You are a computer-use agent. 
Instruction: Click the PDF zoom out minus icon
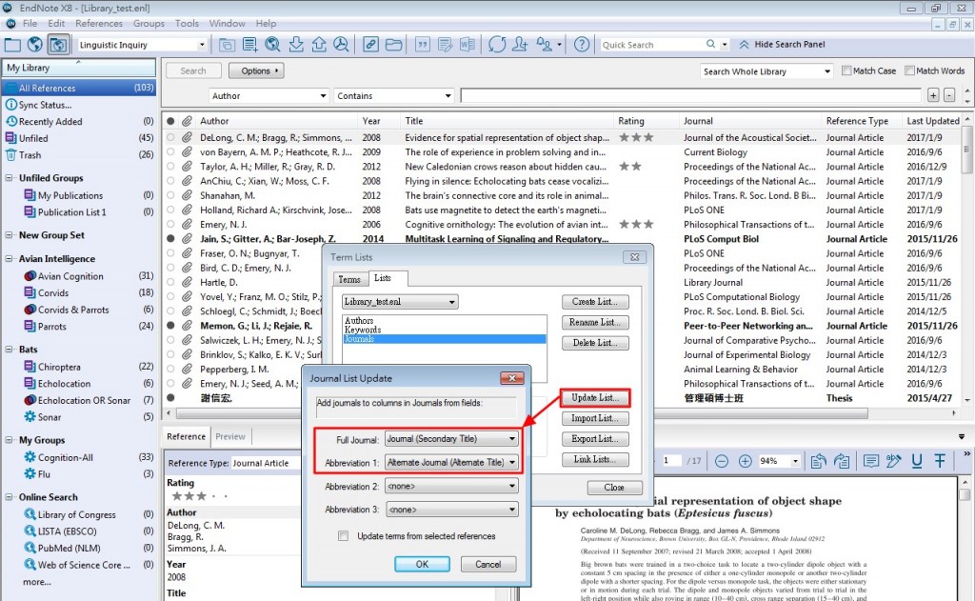tap(722, 461)
